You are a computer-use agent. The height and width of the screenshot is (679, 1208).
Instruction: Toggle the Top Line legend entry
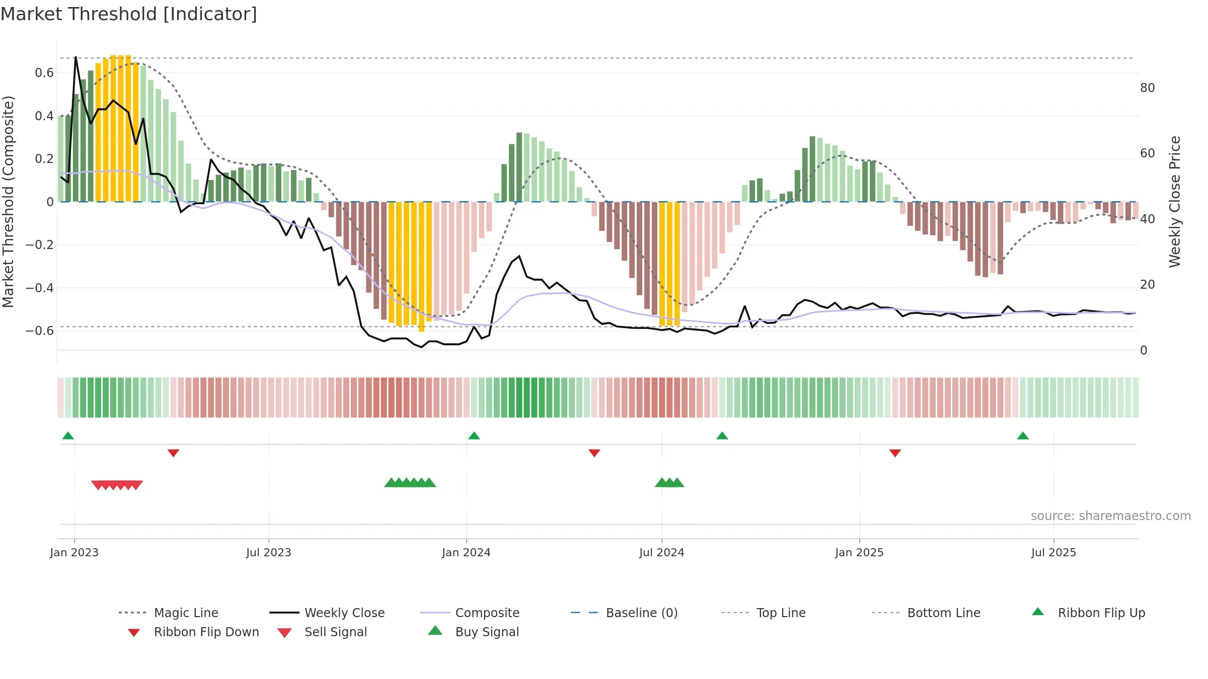(x=764, y=613)
